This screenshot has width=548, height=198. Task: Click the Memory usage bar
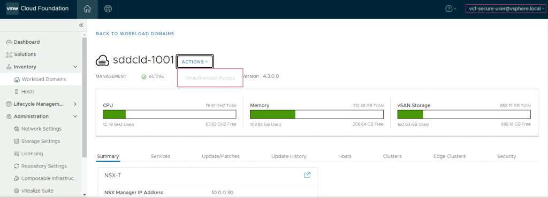pyautogui.click(x=317, y=114)
